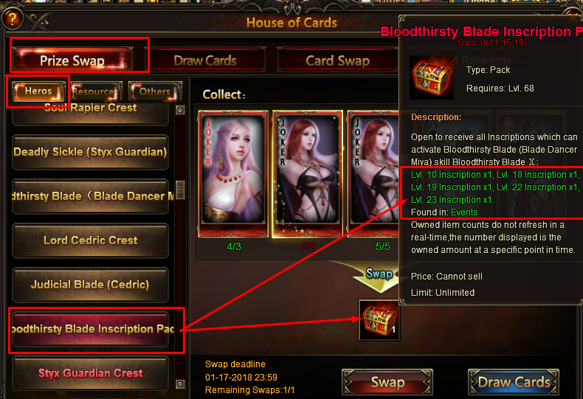The height and width of the screenshot is (399, 583).
Task: Open the Others category tab
Action: [155, 91]
